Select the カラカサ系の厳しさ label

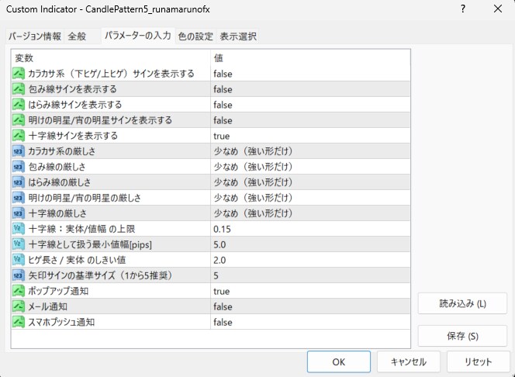coord(62,151)
